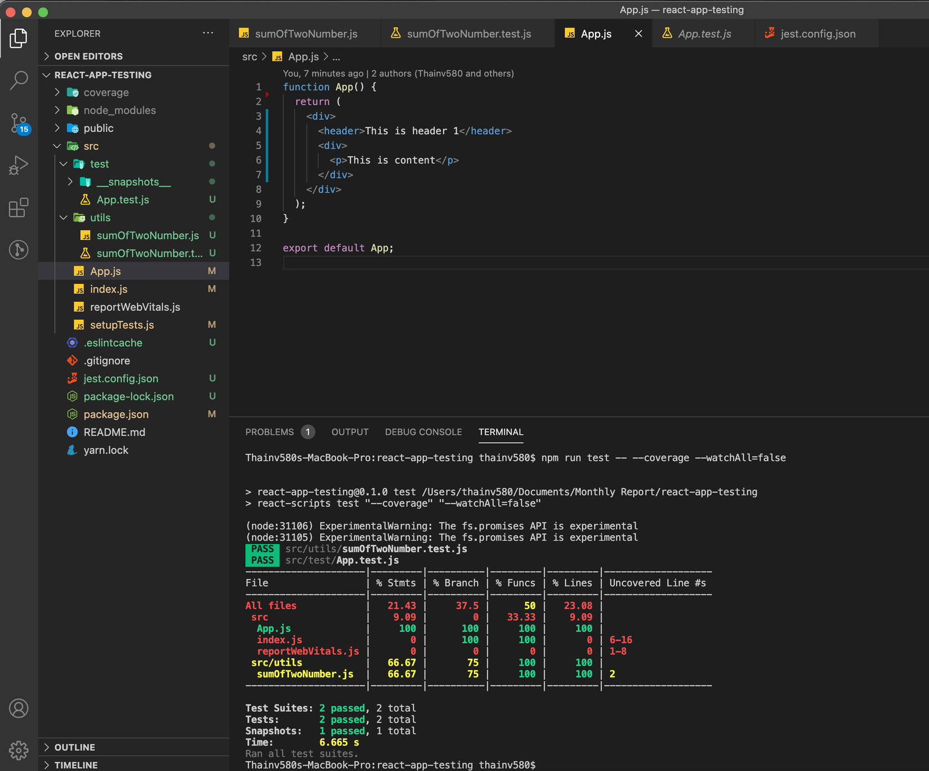Open the Manage gear icon
929x771 pixels.
[x=19, y=750]
